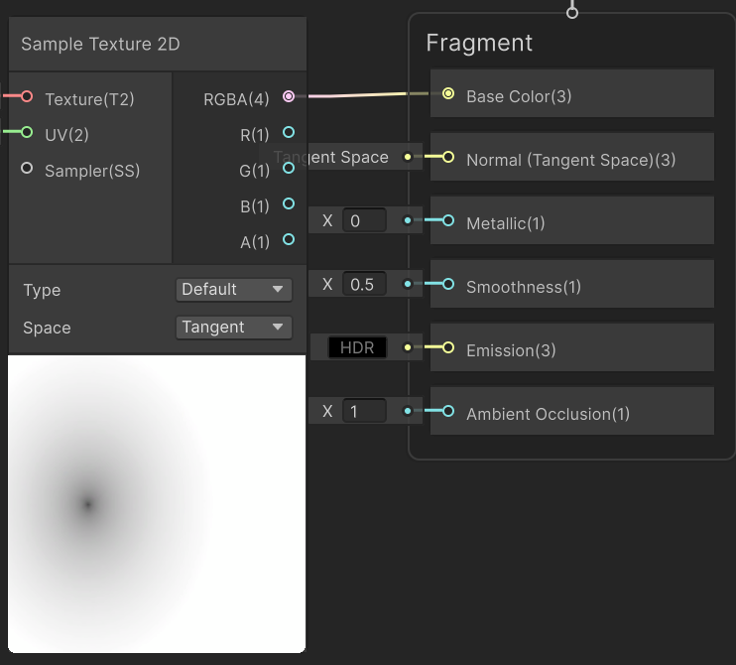736x665 pixels.
Task: Select the Metallic(1) block
Action: (x=571, y=220)
